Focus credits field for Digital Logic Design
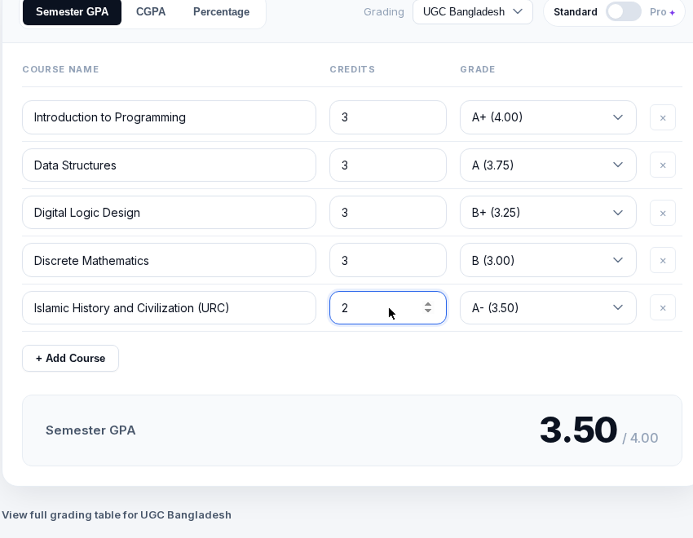693x538 pixels. 388,212
